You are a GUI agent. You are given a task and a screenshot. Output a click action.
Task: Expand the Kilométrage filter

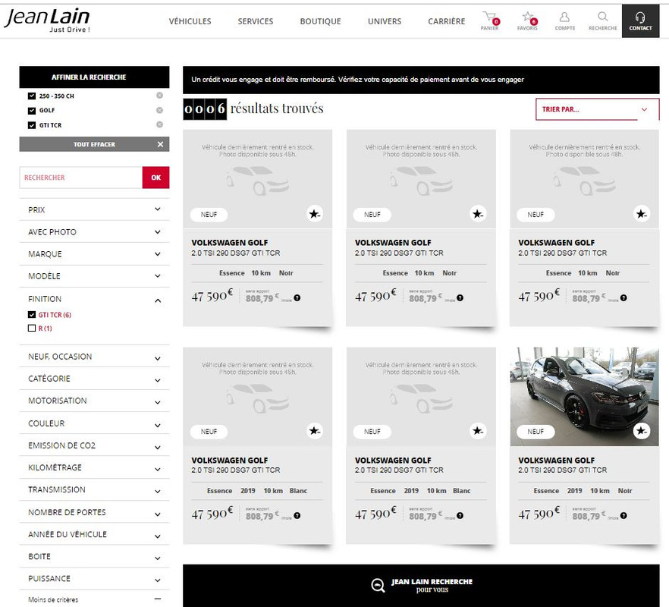(94, 468)
